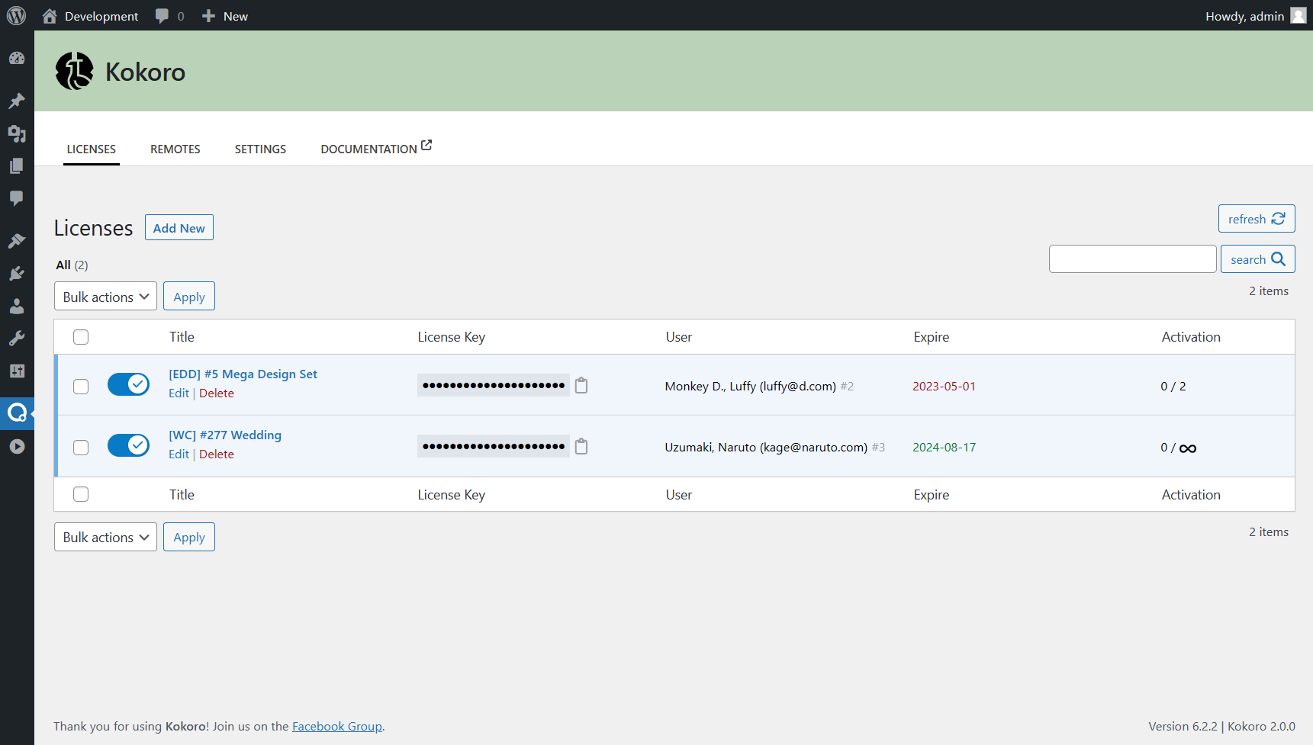The image size is (1313, 745).
Task: Open the WordPress Dashboard from the sidebar
Action: coord(17,58)
